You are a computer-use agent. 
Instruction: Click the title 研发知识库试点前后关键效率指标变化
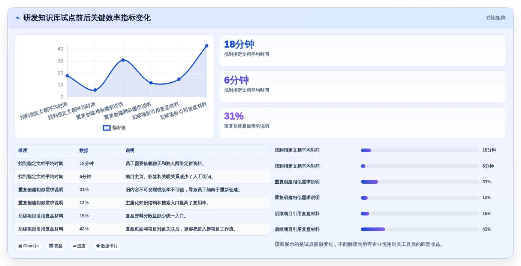click(x=87, y=18)
